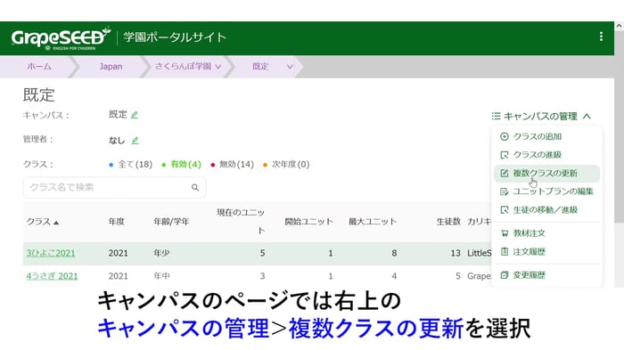
Task: Open the three-dot menu in the header
Action: [601, 37]
